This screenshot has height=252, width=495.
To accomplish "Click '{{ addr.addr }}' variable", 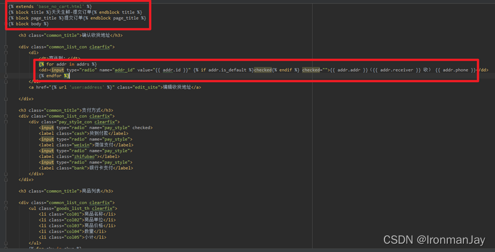I will 349,70.
